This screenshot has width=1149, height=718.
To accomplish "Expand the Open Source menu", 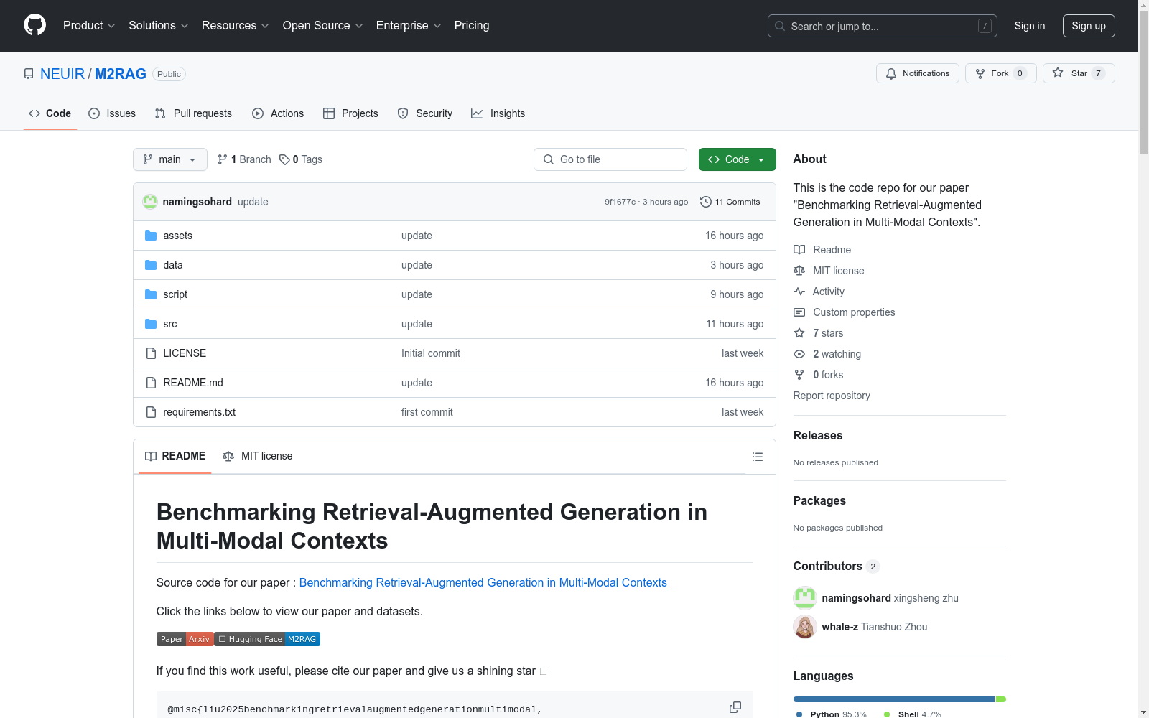I will pyautogui.click(x=323, y=25).
